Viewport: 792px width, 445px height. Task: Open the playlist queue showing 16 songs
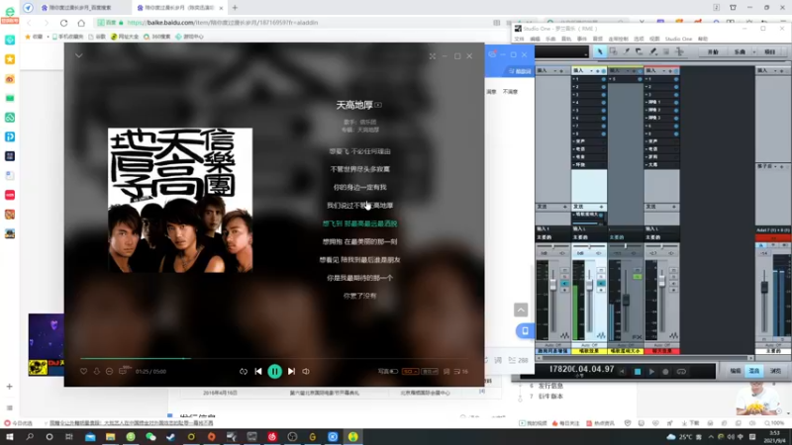(460, 372)
